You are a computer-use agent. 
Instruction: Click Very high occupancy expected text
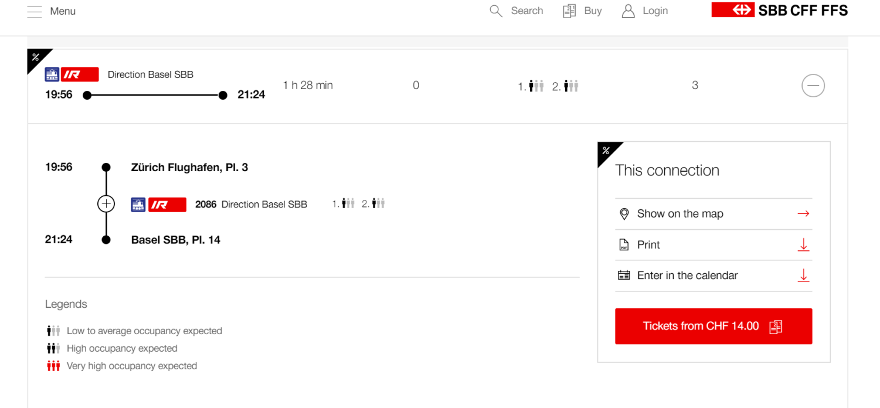[132, 366]
